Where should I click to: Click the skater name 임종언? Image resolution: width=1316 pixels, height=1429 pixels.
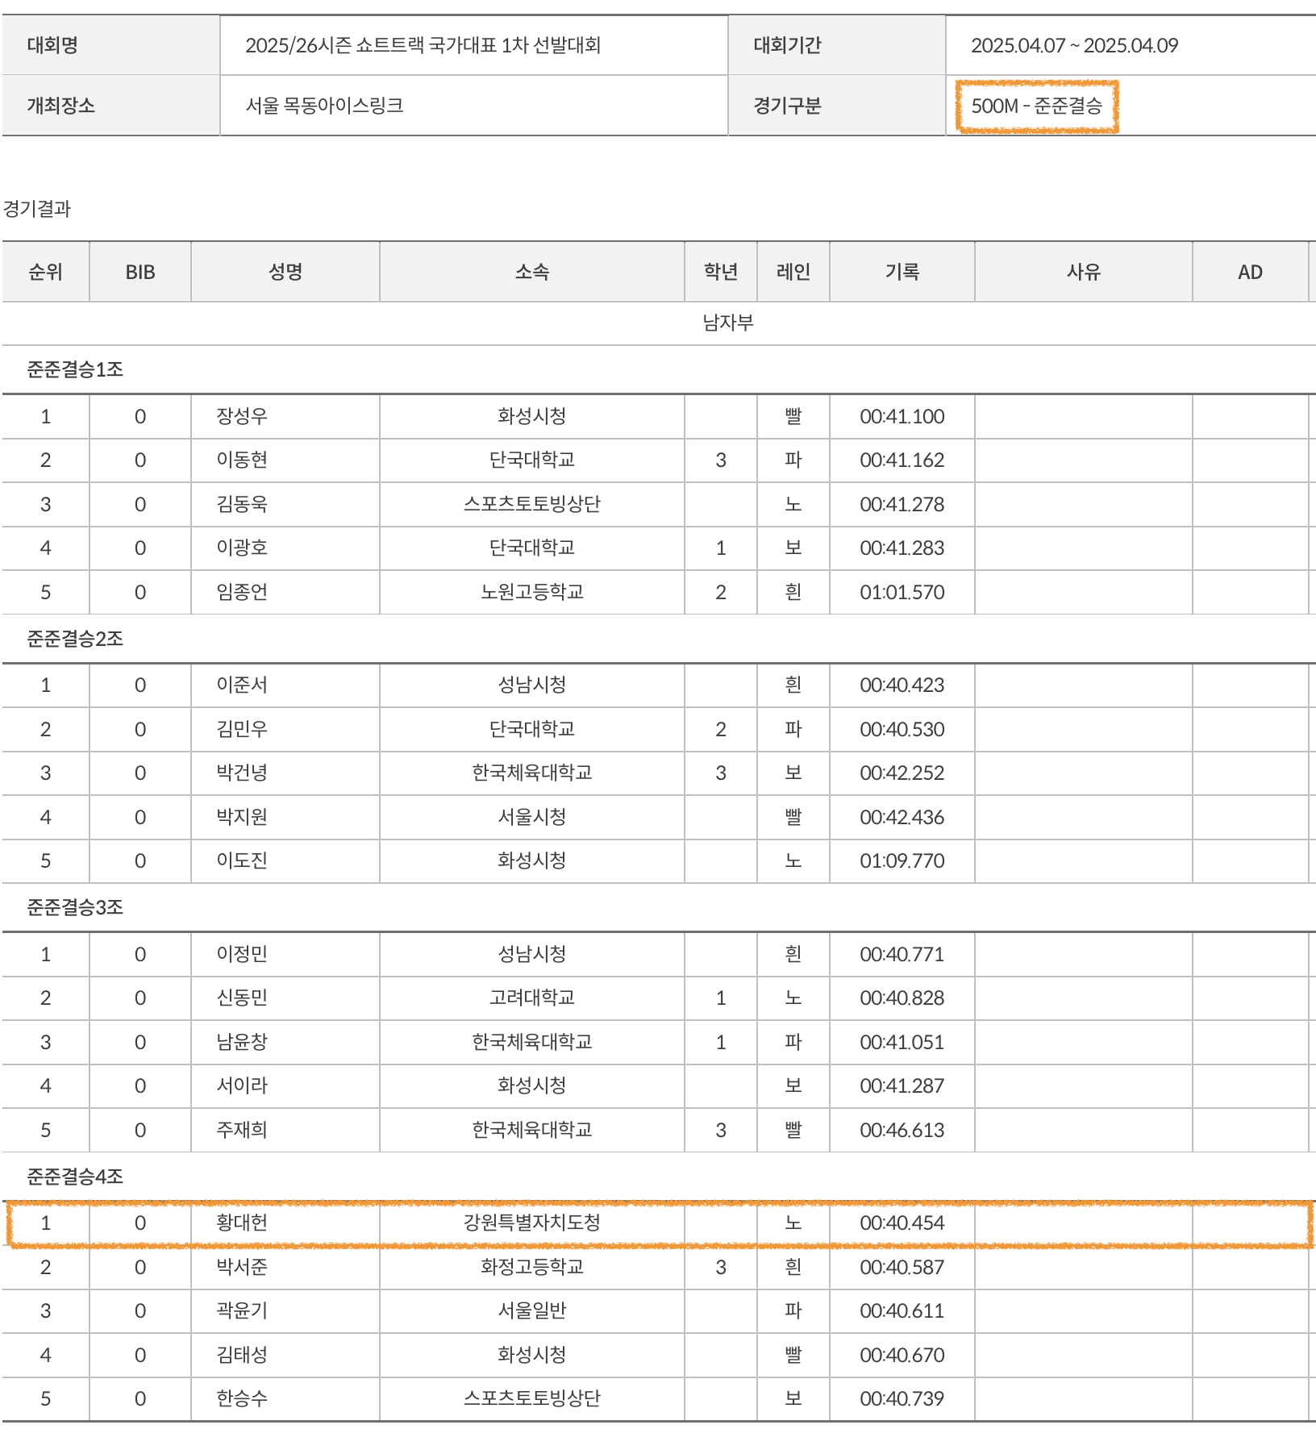(x=242, y=592)
